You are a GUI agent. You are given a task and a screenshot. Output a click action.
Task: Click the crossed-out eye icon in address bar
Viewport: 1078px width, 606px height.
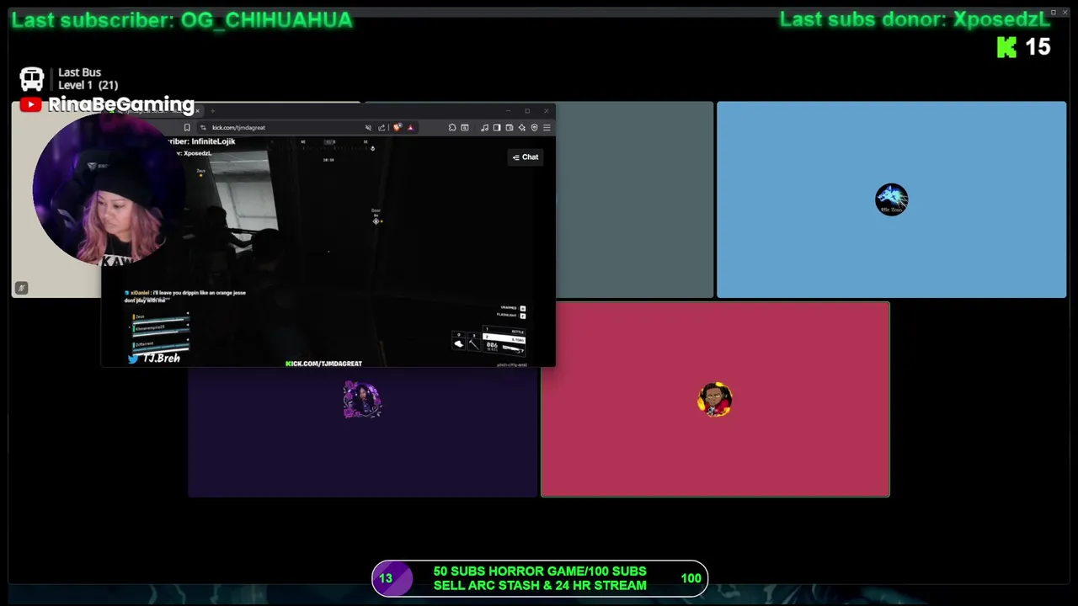click(x=368, y=128)
